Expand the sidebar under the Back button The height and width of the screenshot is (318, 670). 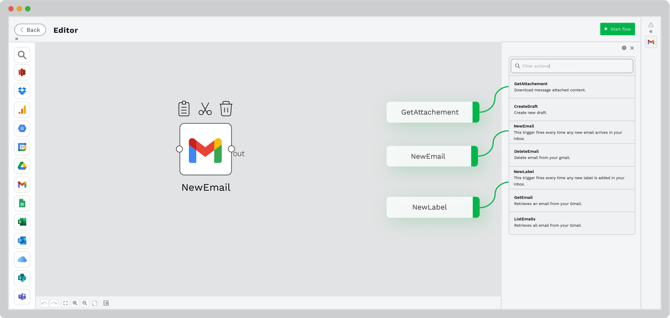pyautogui.click(x=17, y=39)
